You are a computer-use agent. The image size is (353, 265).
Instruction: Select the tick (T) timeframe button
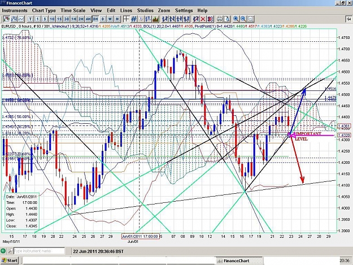point(30,19)
